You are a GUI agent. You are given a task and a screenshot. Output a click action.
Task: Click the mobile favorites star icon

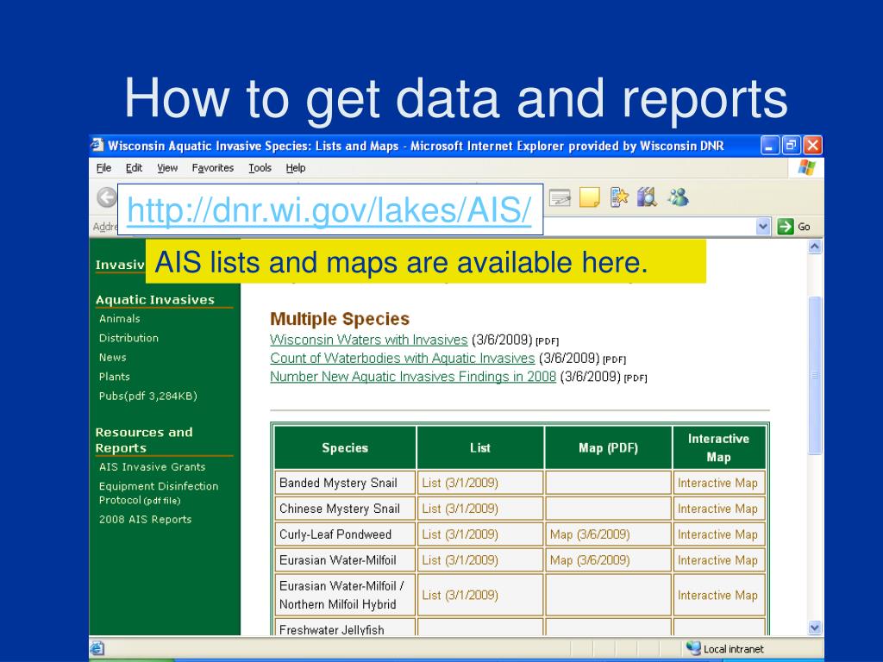(619, 197)
